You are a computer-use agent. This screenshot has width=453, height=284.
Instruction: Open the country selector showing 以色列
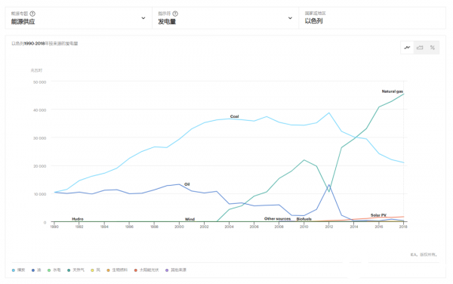pyautogui.click(x=372, y=18)
